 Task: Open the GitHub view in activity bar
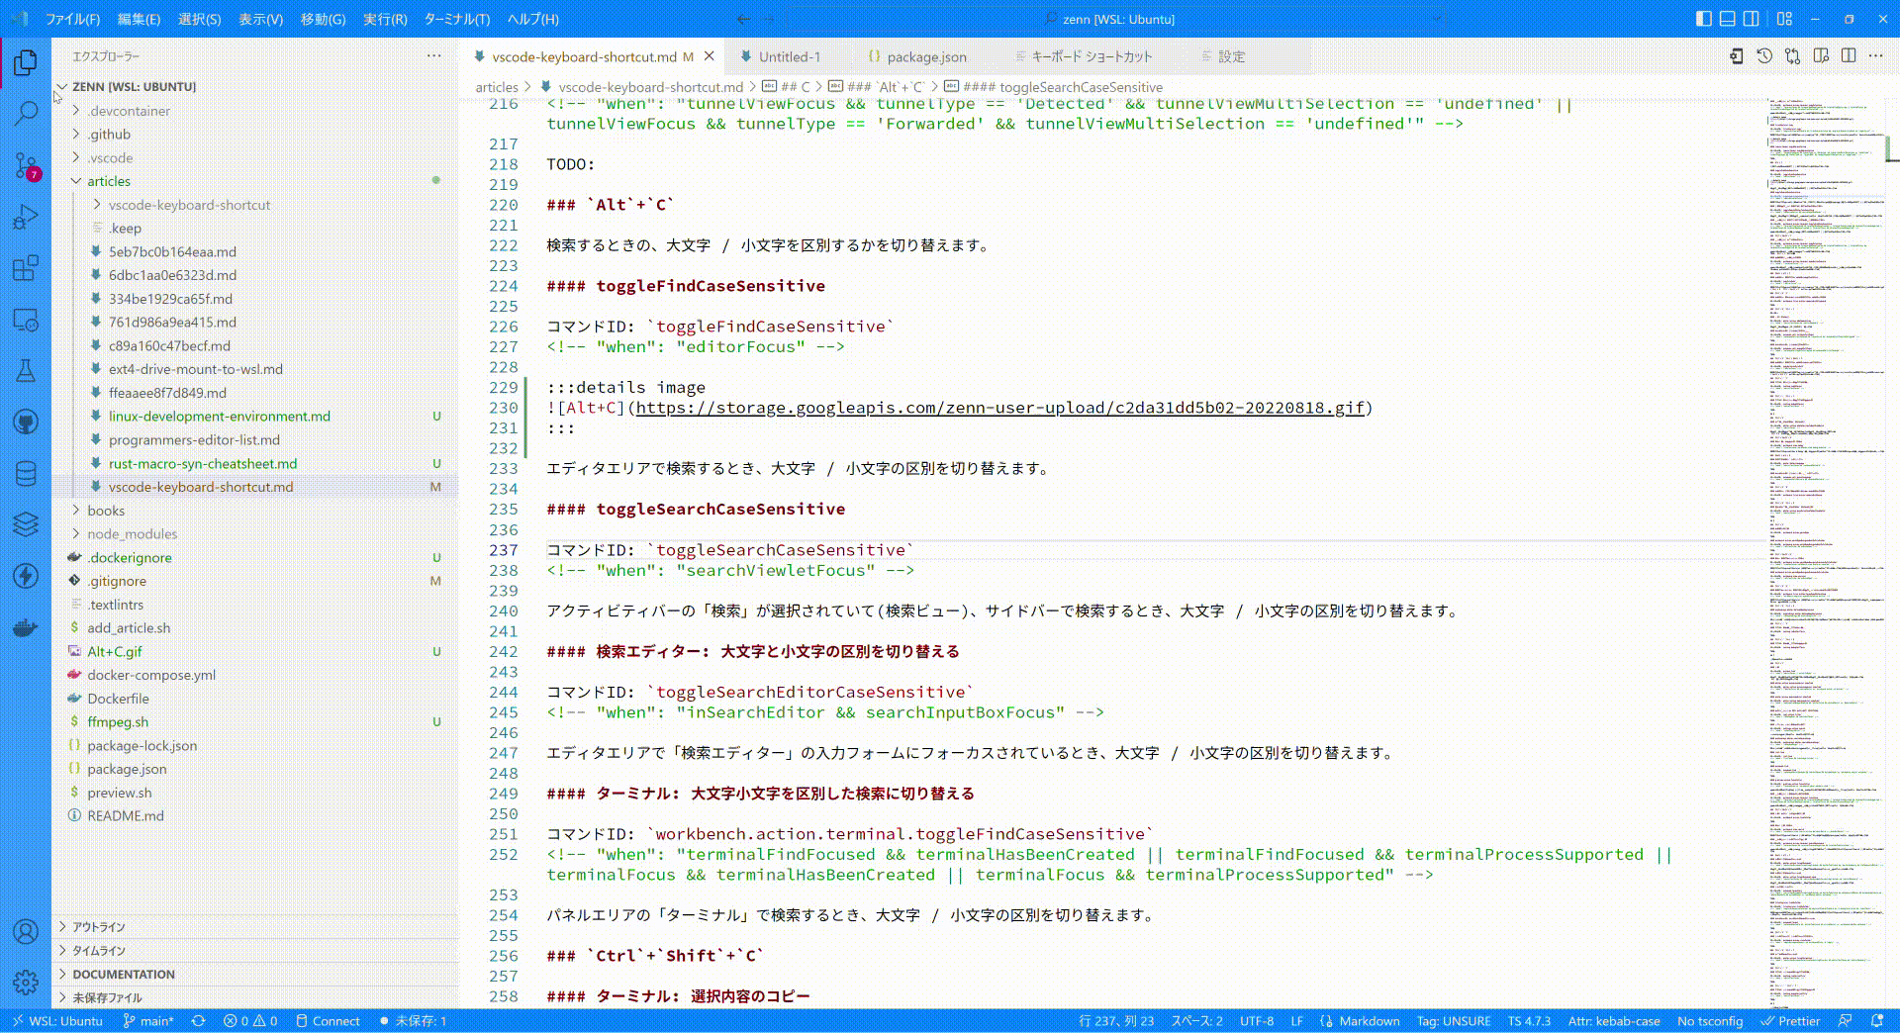pos(26,423)
